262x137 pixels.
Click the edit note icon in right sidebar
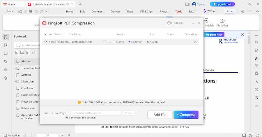tap(256, 42)
